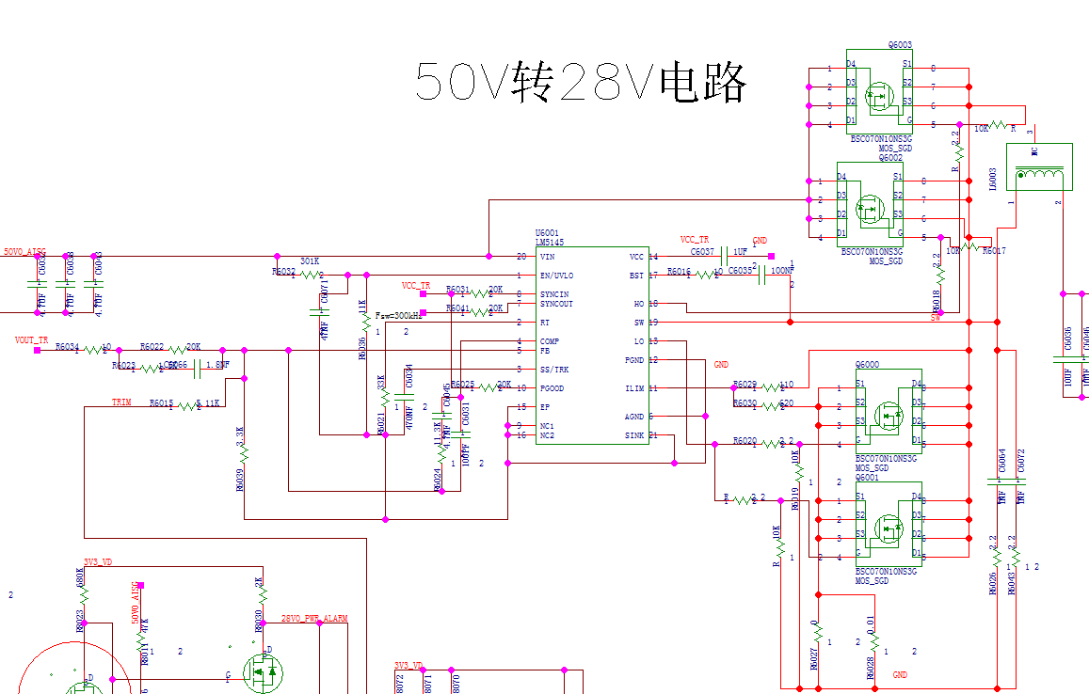Select the Q6000 MOSFET symbol
This screenshot has width=1089, height=694.
(888, 414)
